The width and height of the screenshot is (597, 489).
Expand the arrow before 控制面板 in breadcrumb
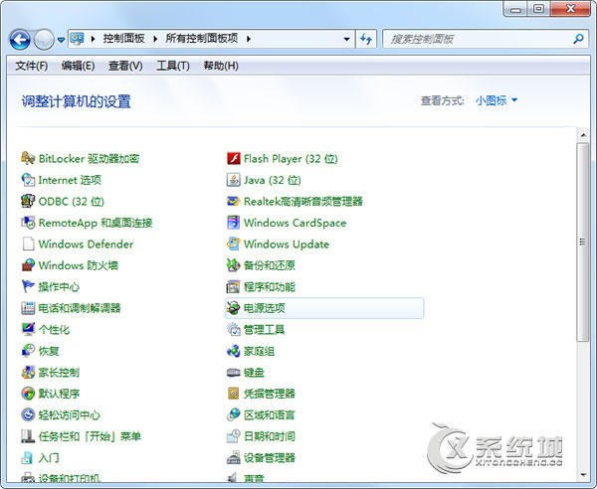(x=93, y=39)
